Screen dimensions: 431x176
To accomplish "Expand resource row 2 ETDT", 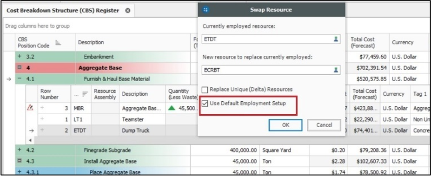I will pyautogui.click(x=42, y=130).
